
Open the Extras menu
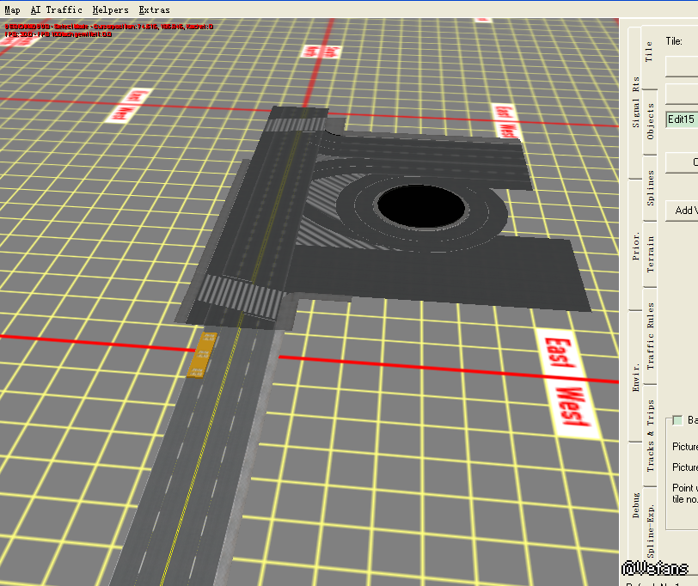(154, 9)
